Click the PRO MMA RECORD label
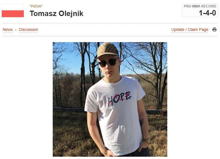Screen dimensions: 220x159 tap(200, 6)
